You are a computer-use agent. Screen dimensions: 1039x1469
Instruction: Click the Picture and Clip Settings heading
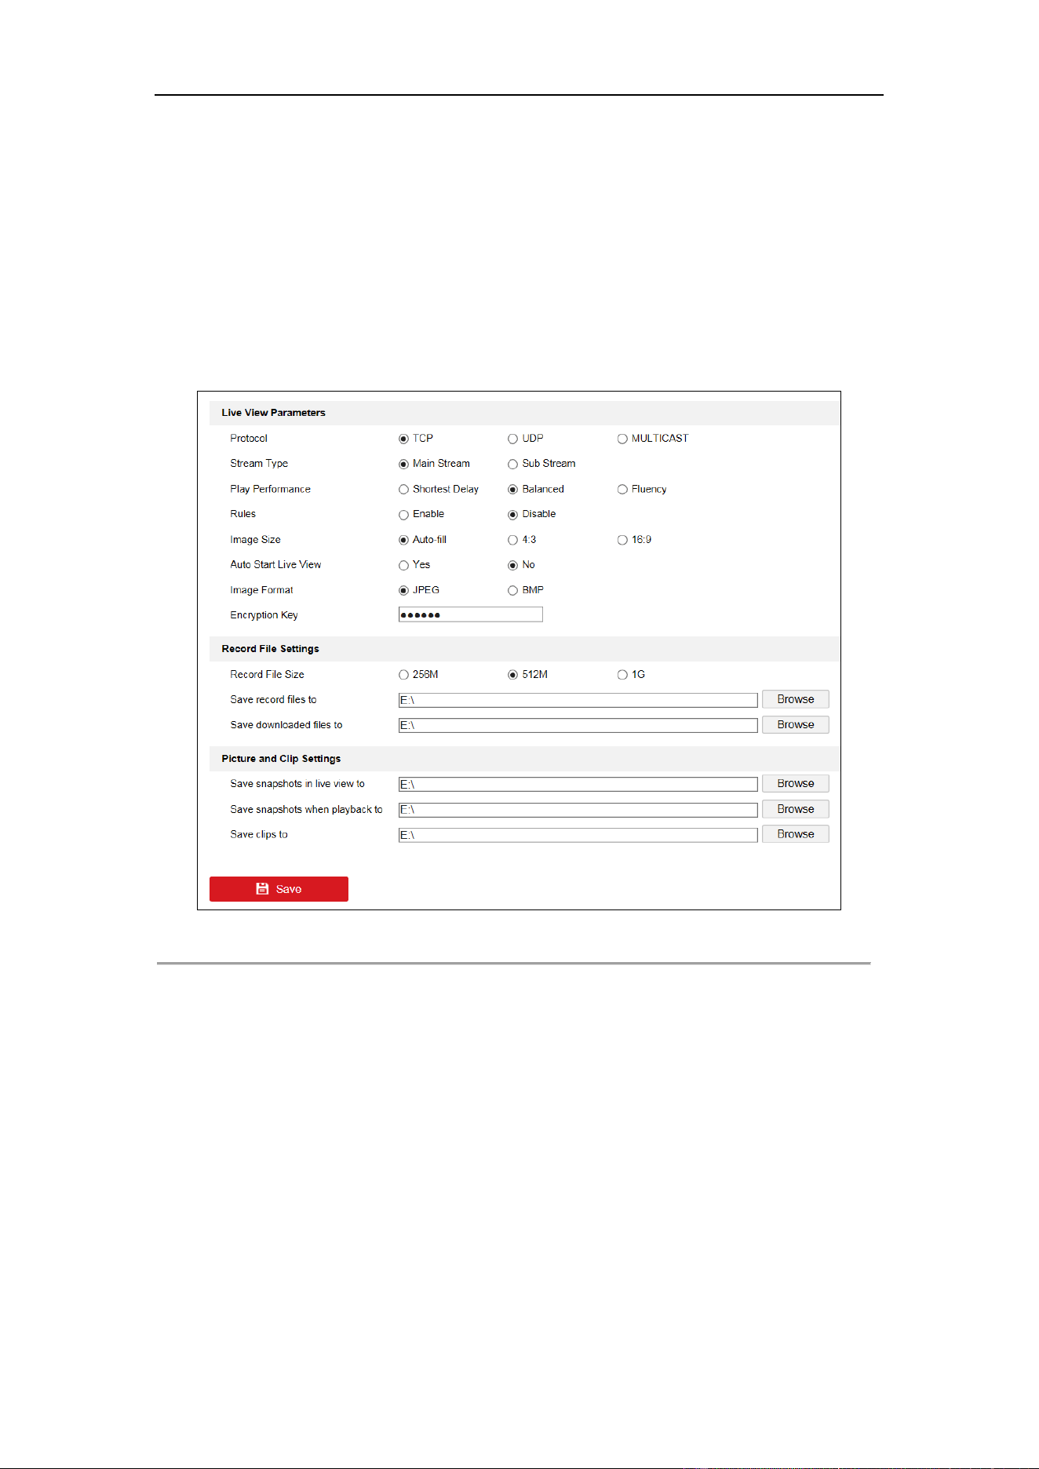281,759
